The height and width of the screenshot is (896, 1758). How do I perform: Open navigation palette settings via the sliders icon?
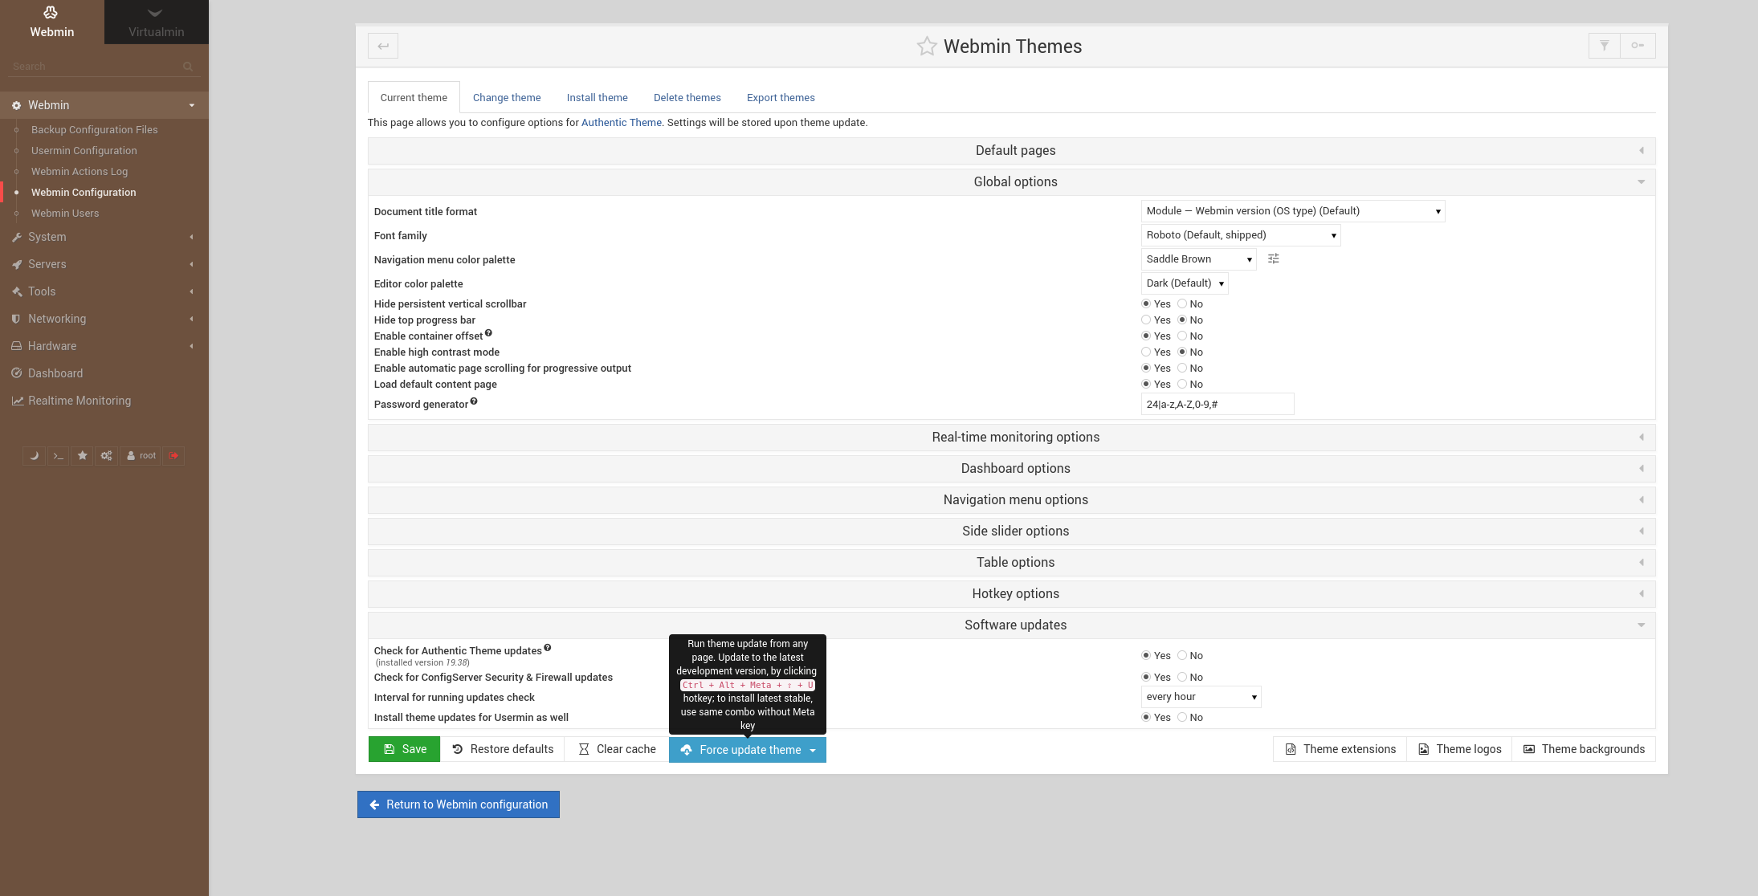coord(1273,259)
